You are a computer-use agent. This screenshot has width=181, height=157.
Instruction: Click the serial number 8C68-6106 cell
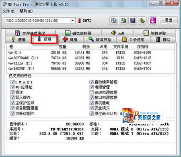(x=142, y=53)
